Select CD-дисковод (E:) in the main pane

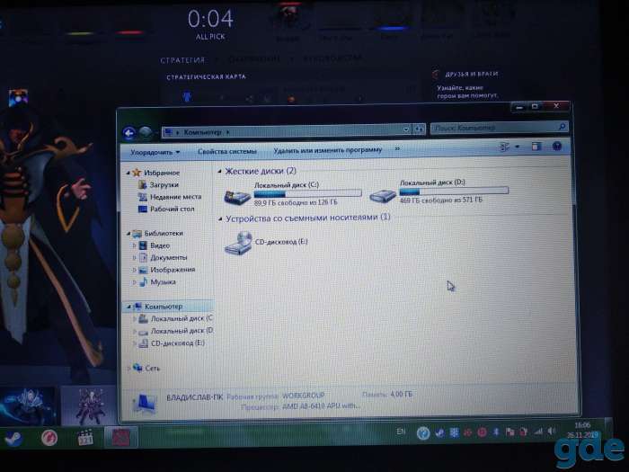(x=266, y=243)
